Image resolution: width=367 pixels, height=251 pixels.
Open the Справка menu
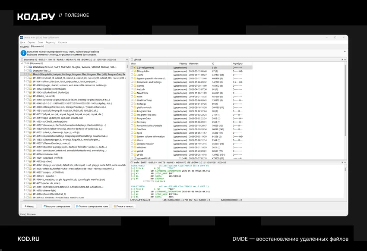(63, 42)
